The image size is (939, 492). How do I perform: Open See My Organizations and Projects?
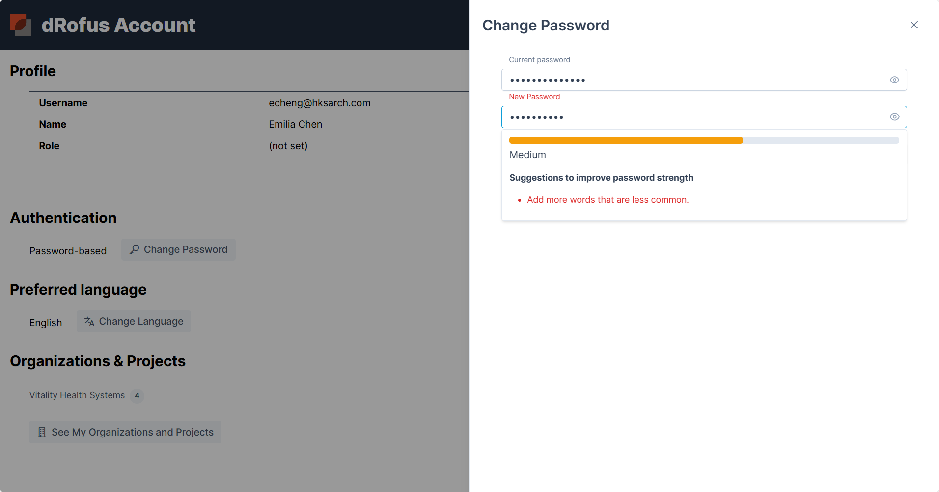[x=125, y=432]
